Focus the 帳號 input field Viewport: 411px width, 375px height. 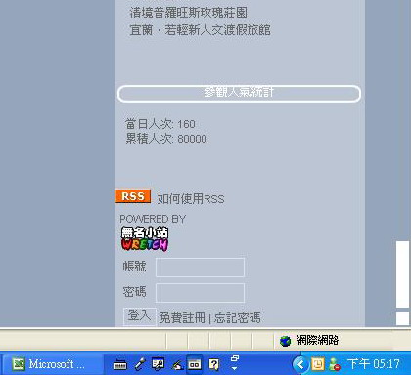pyautogui.click(x=200, y=268)
